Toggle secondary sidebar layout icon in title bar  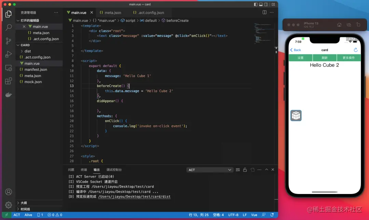coord(266,4)
